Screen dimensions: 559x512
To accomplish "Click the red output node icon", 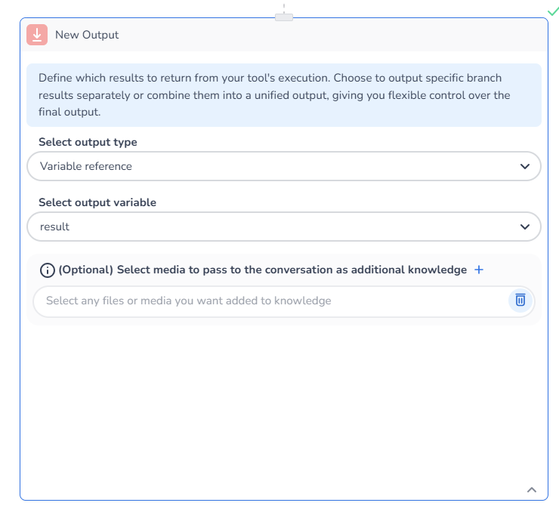I will 37,35.
